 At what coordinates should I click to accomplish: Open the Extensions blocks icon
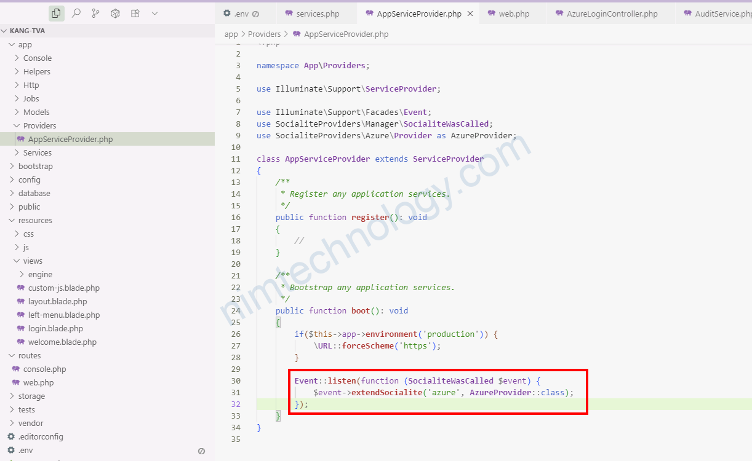pyautogui.click(x=135, y=13)
